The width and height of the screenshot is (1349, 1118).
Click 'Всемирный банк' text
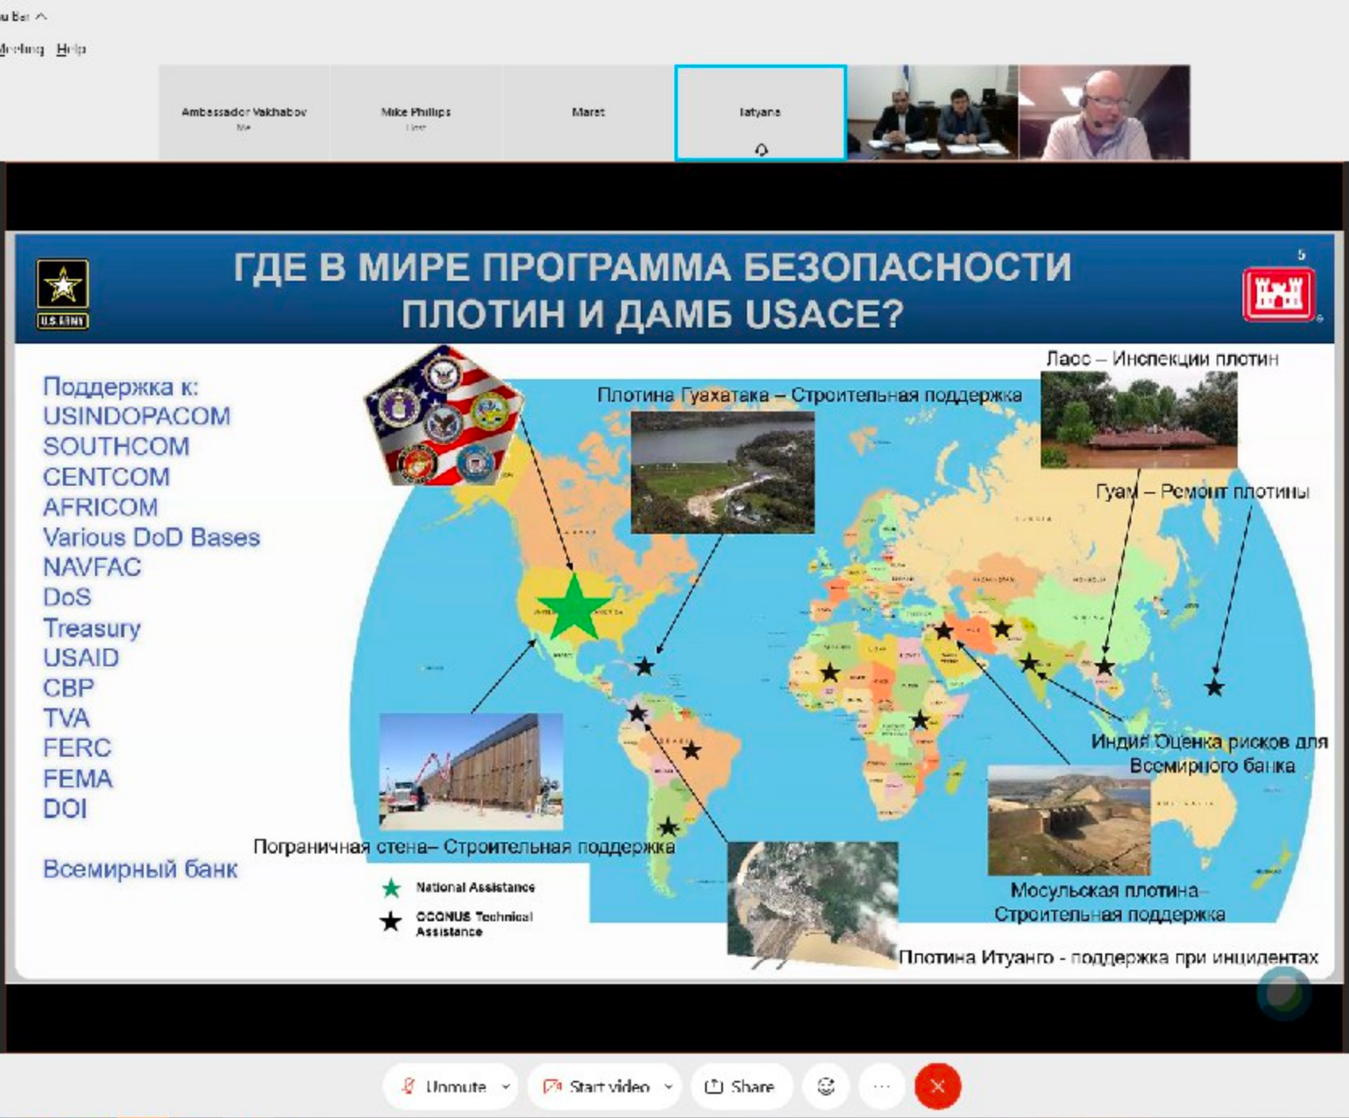point(140,870)
